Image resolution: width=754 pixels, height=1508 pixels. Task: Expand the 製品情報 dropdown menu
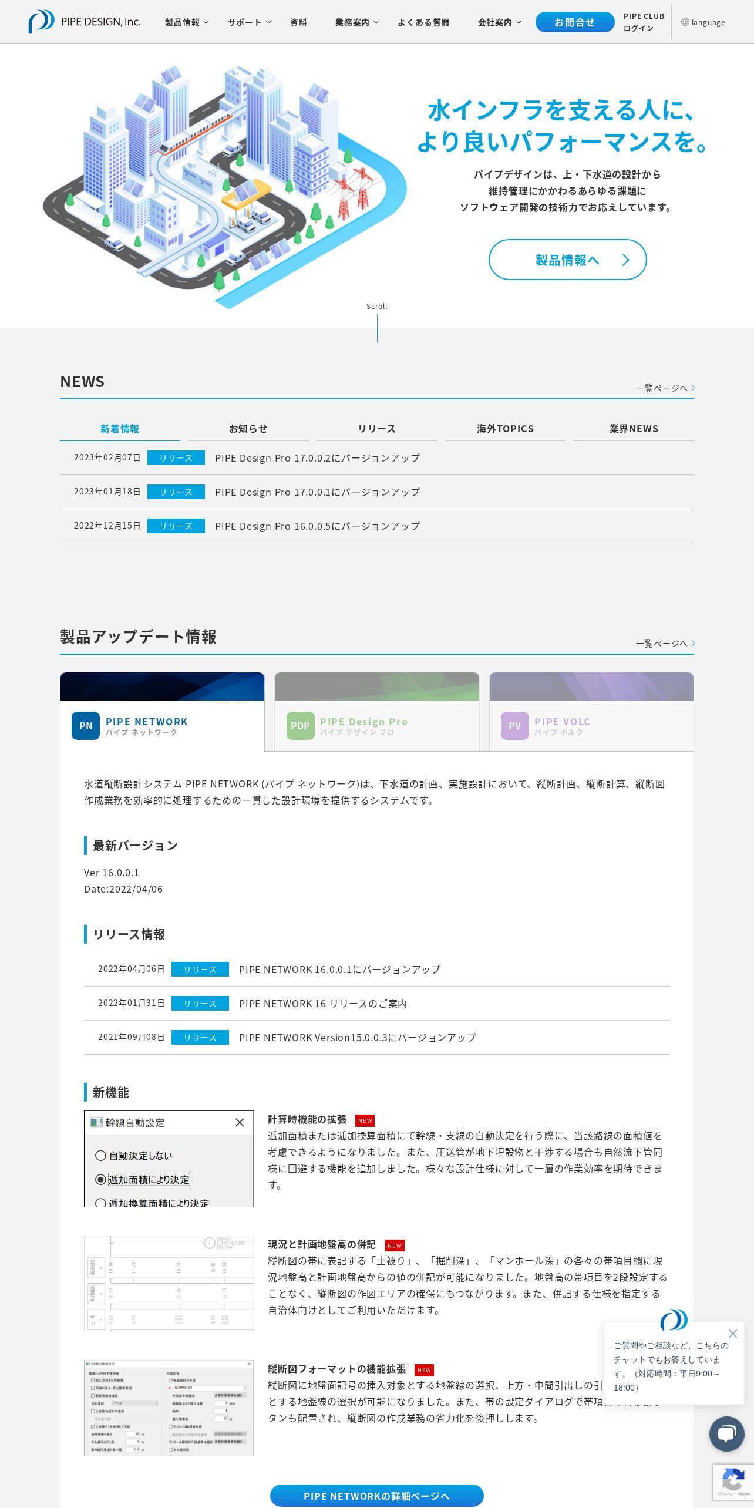(x=187, y=22)
